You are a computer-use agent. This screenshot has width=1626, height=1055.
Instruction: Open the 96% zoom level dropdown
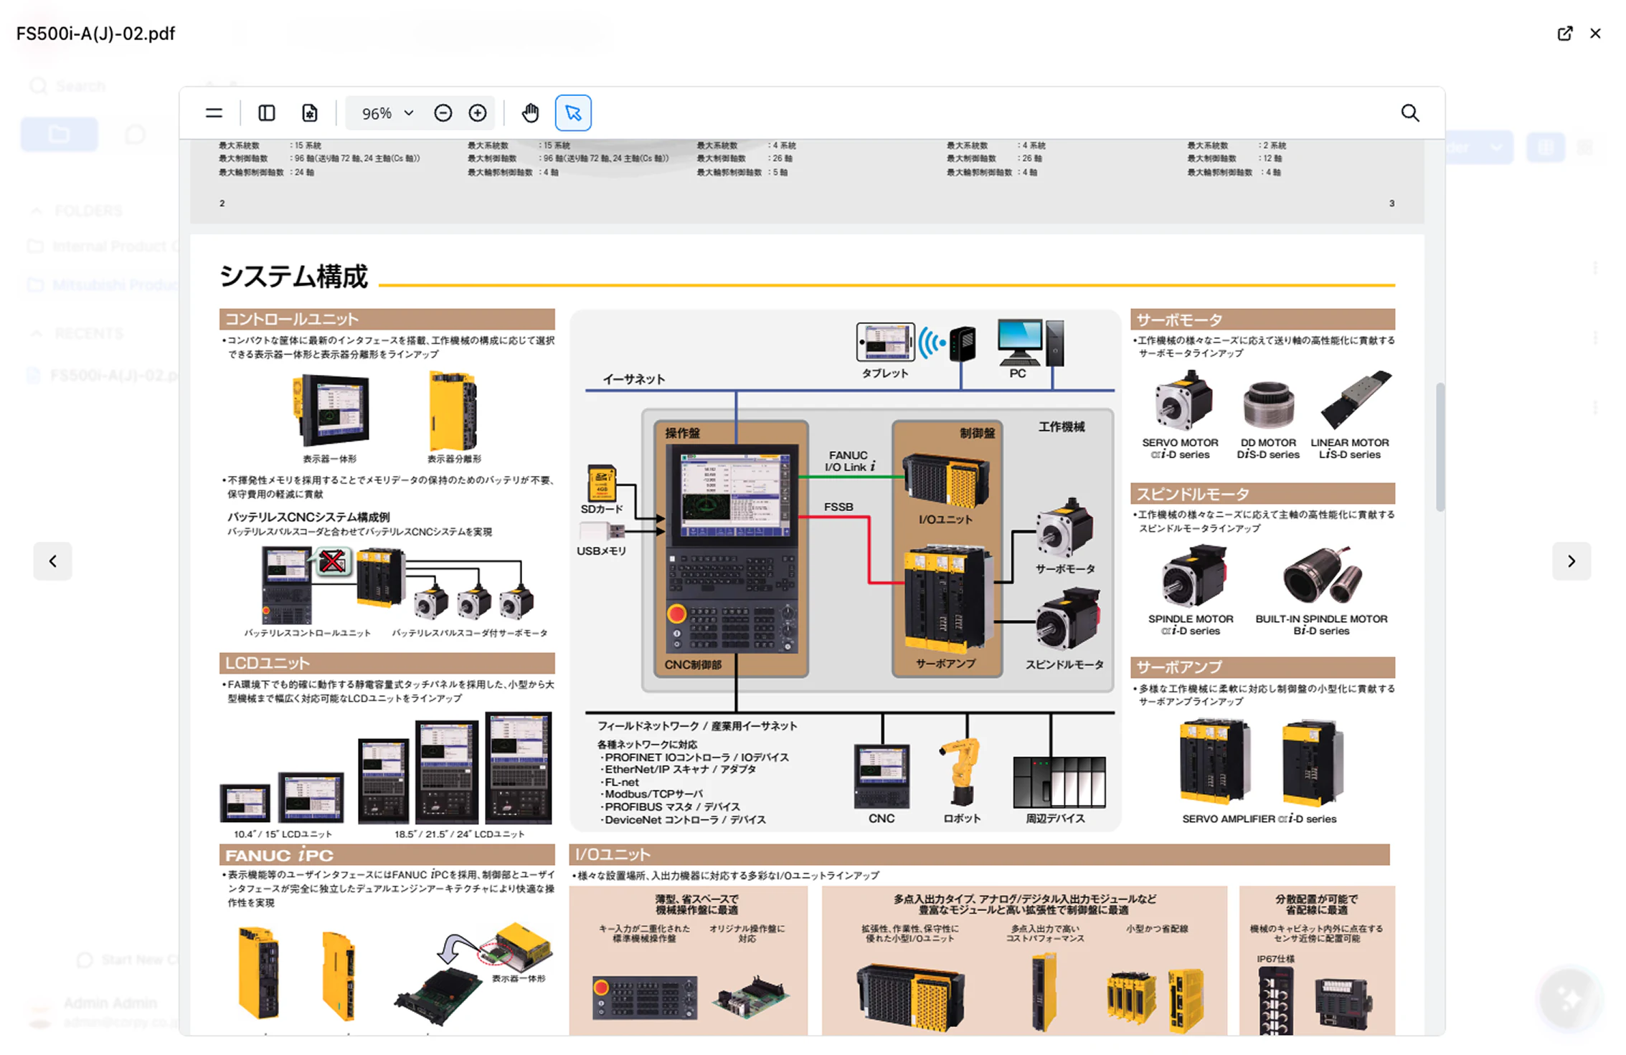coord(387,113)
